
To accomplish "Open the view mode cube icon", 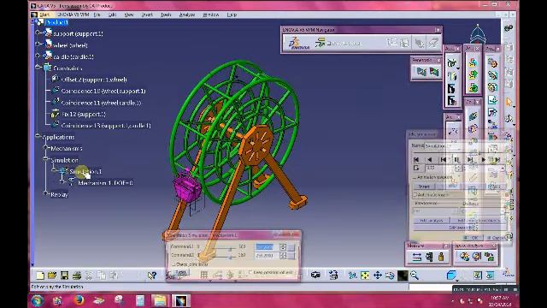I will [451, 275].
